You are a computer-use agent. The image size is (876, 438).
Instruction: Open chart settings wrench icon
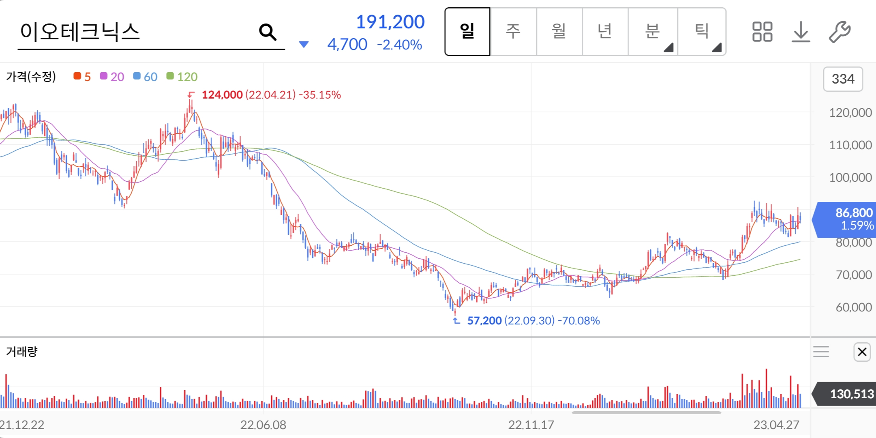click(x=839, y=32)
